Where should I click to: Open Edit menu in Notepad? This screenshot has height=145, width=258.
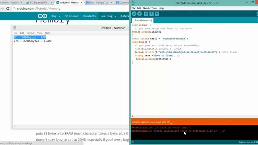22,33
